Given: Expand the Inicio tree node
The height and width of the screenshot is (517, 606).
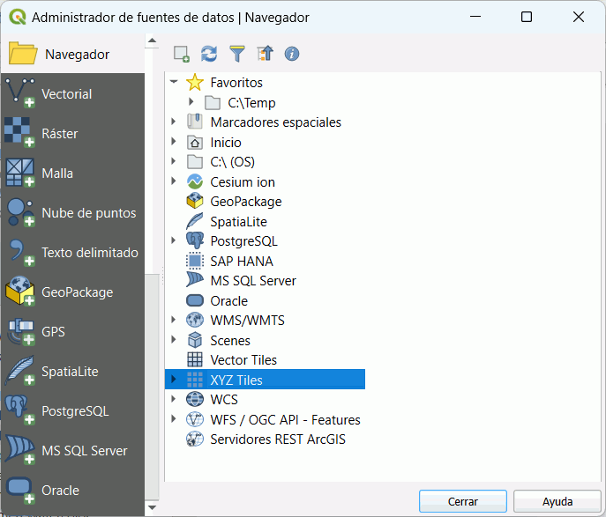Looking at the screenshot, I should coord(174,142).
